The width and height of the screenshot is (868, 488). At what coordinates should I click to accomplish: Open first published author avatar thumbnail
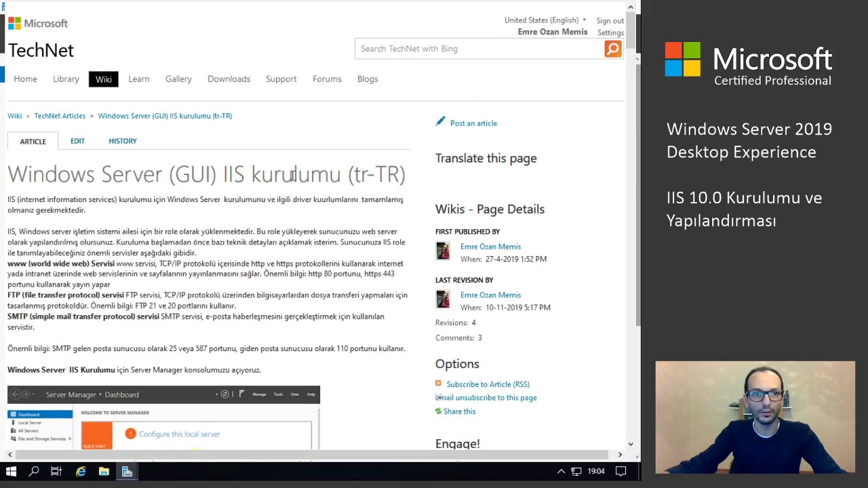(443, 251)
